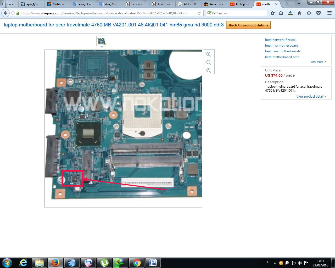Zoom out of the motherboard image
This screenshot has height=268, width=335.
209,62
